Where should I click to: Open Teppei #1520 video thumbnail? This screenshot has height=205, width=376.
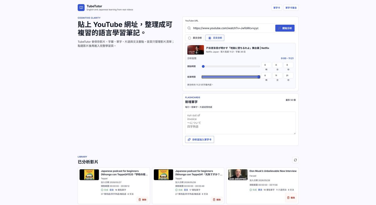tap(89, 175)
